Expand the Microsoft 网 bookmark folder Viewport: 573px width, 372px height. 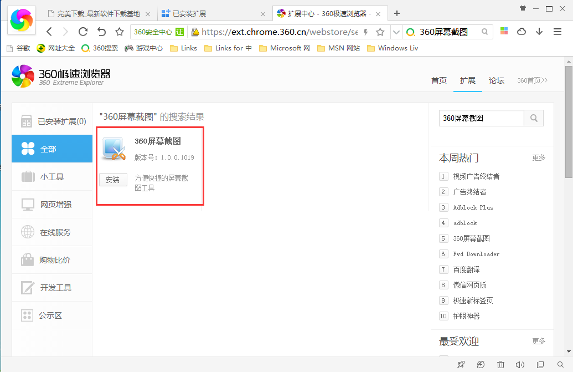(285, 48)
